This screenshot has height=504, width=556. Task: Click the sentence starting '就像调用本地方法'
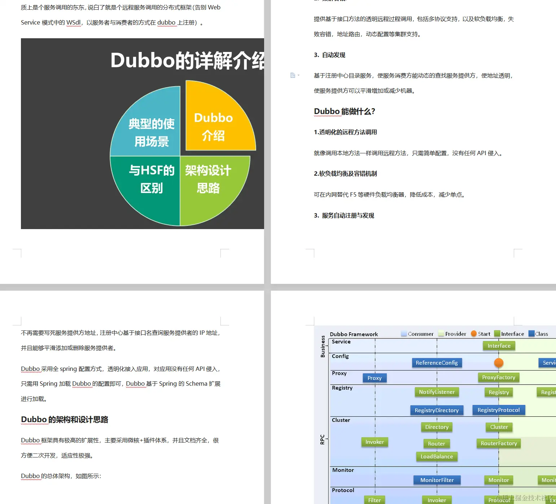click(x=409, y=153)
